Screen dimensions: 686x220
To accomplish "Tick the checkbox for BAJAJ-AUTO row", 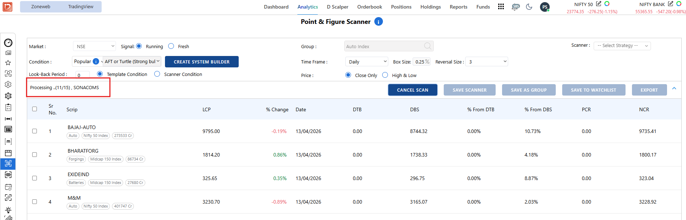I will click(35, 131).
